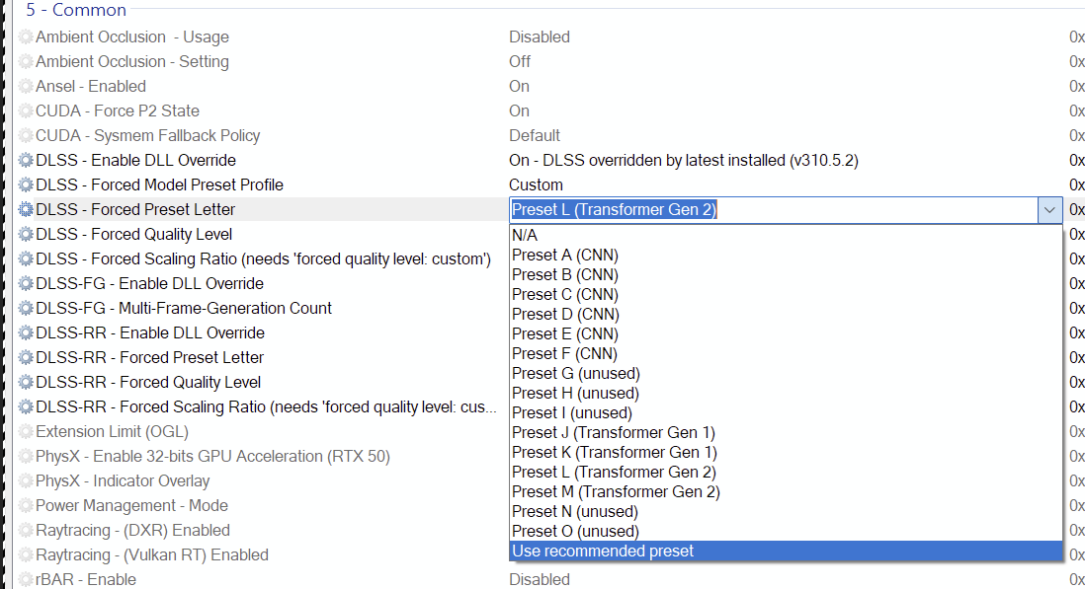Select Preset K (Transformer Gen 1)
1085x589 pixels.
(x=614, y=452)
